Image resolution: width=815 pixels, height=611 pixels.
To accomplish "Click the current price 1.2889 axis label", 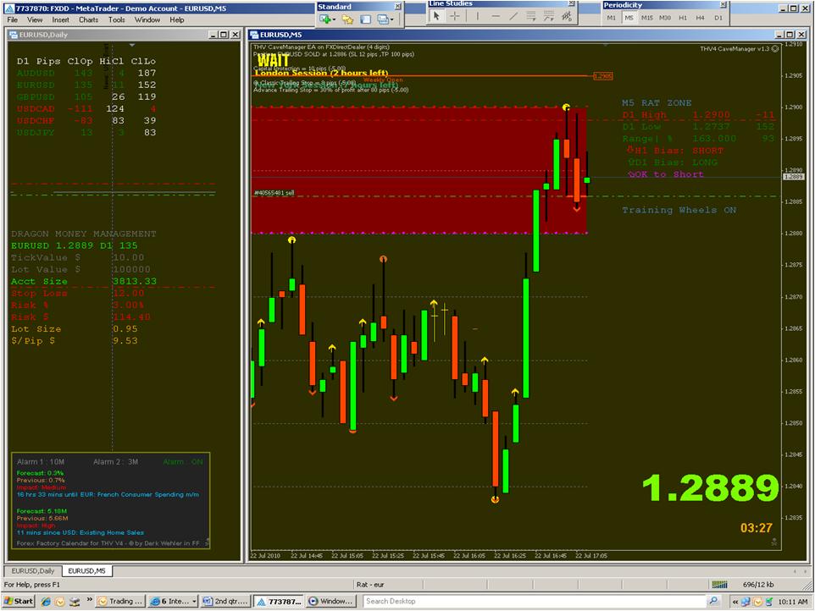I will click(x=794, y=177).
